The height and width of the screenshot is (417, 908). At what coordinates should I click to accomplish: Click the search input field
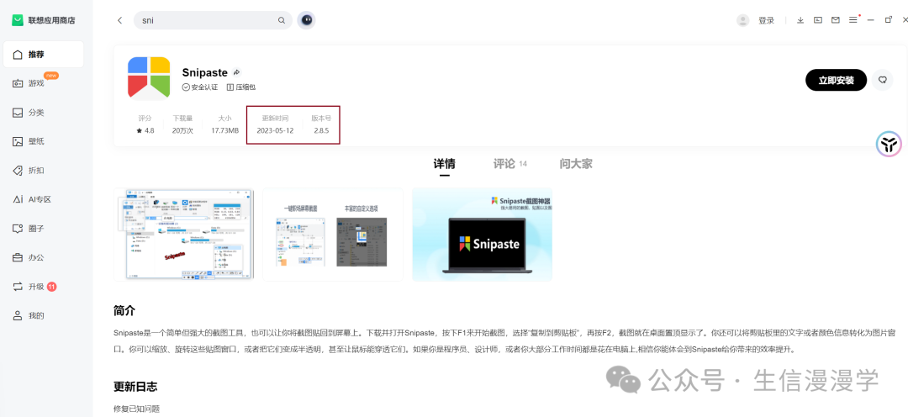click(213, 20)
